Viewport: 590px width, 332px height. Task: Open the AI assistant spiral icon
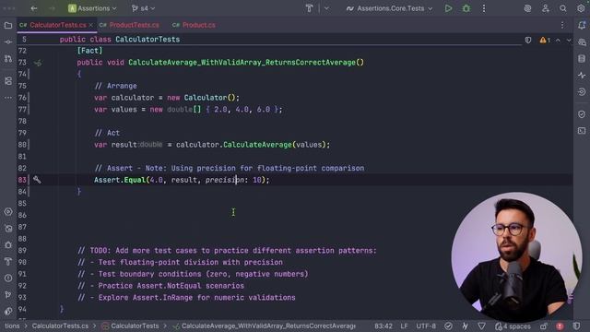(x=527, y=8)
